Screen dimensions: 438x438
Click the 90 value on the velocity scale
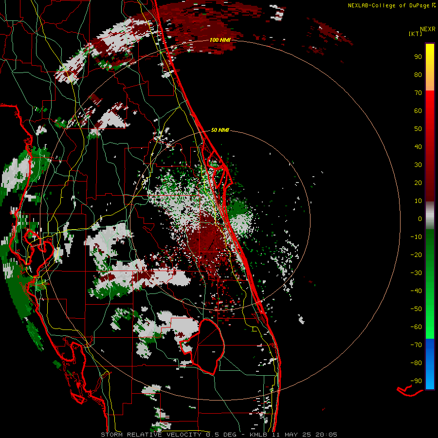click(418, 57)
